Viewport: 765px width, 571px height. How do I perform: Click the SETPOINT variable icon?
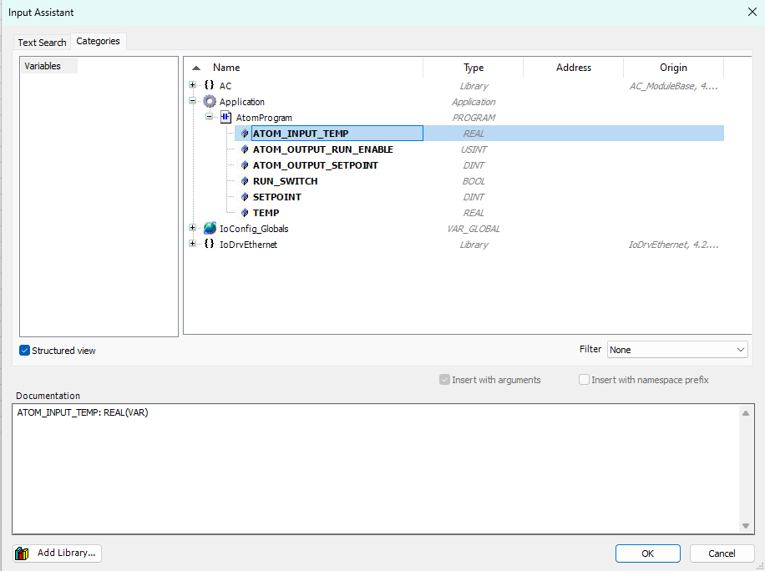click(245, 197)
